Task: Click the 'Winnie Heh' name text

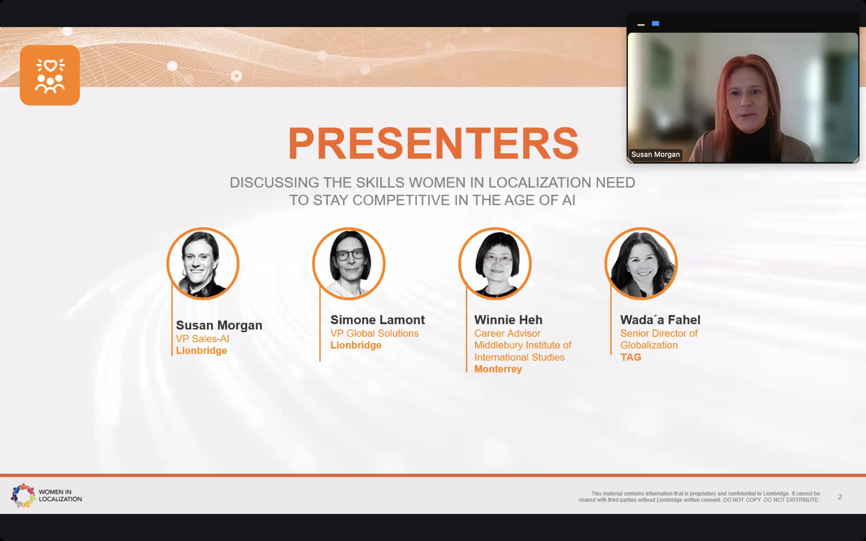Action: click(x=508, y=319)
